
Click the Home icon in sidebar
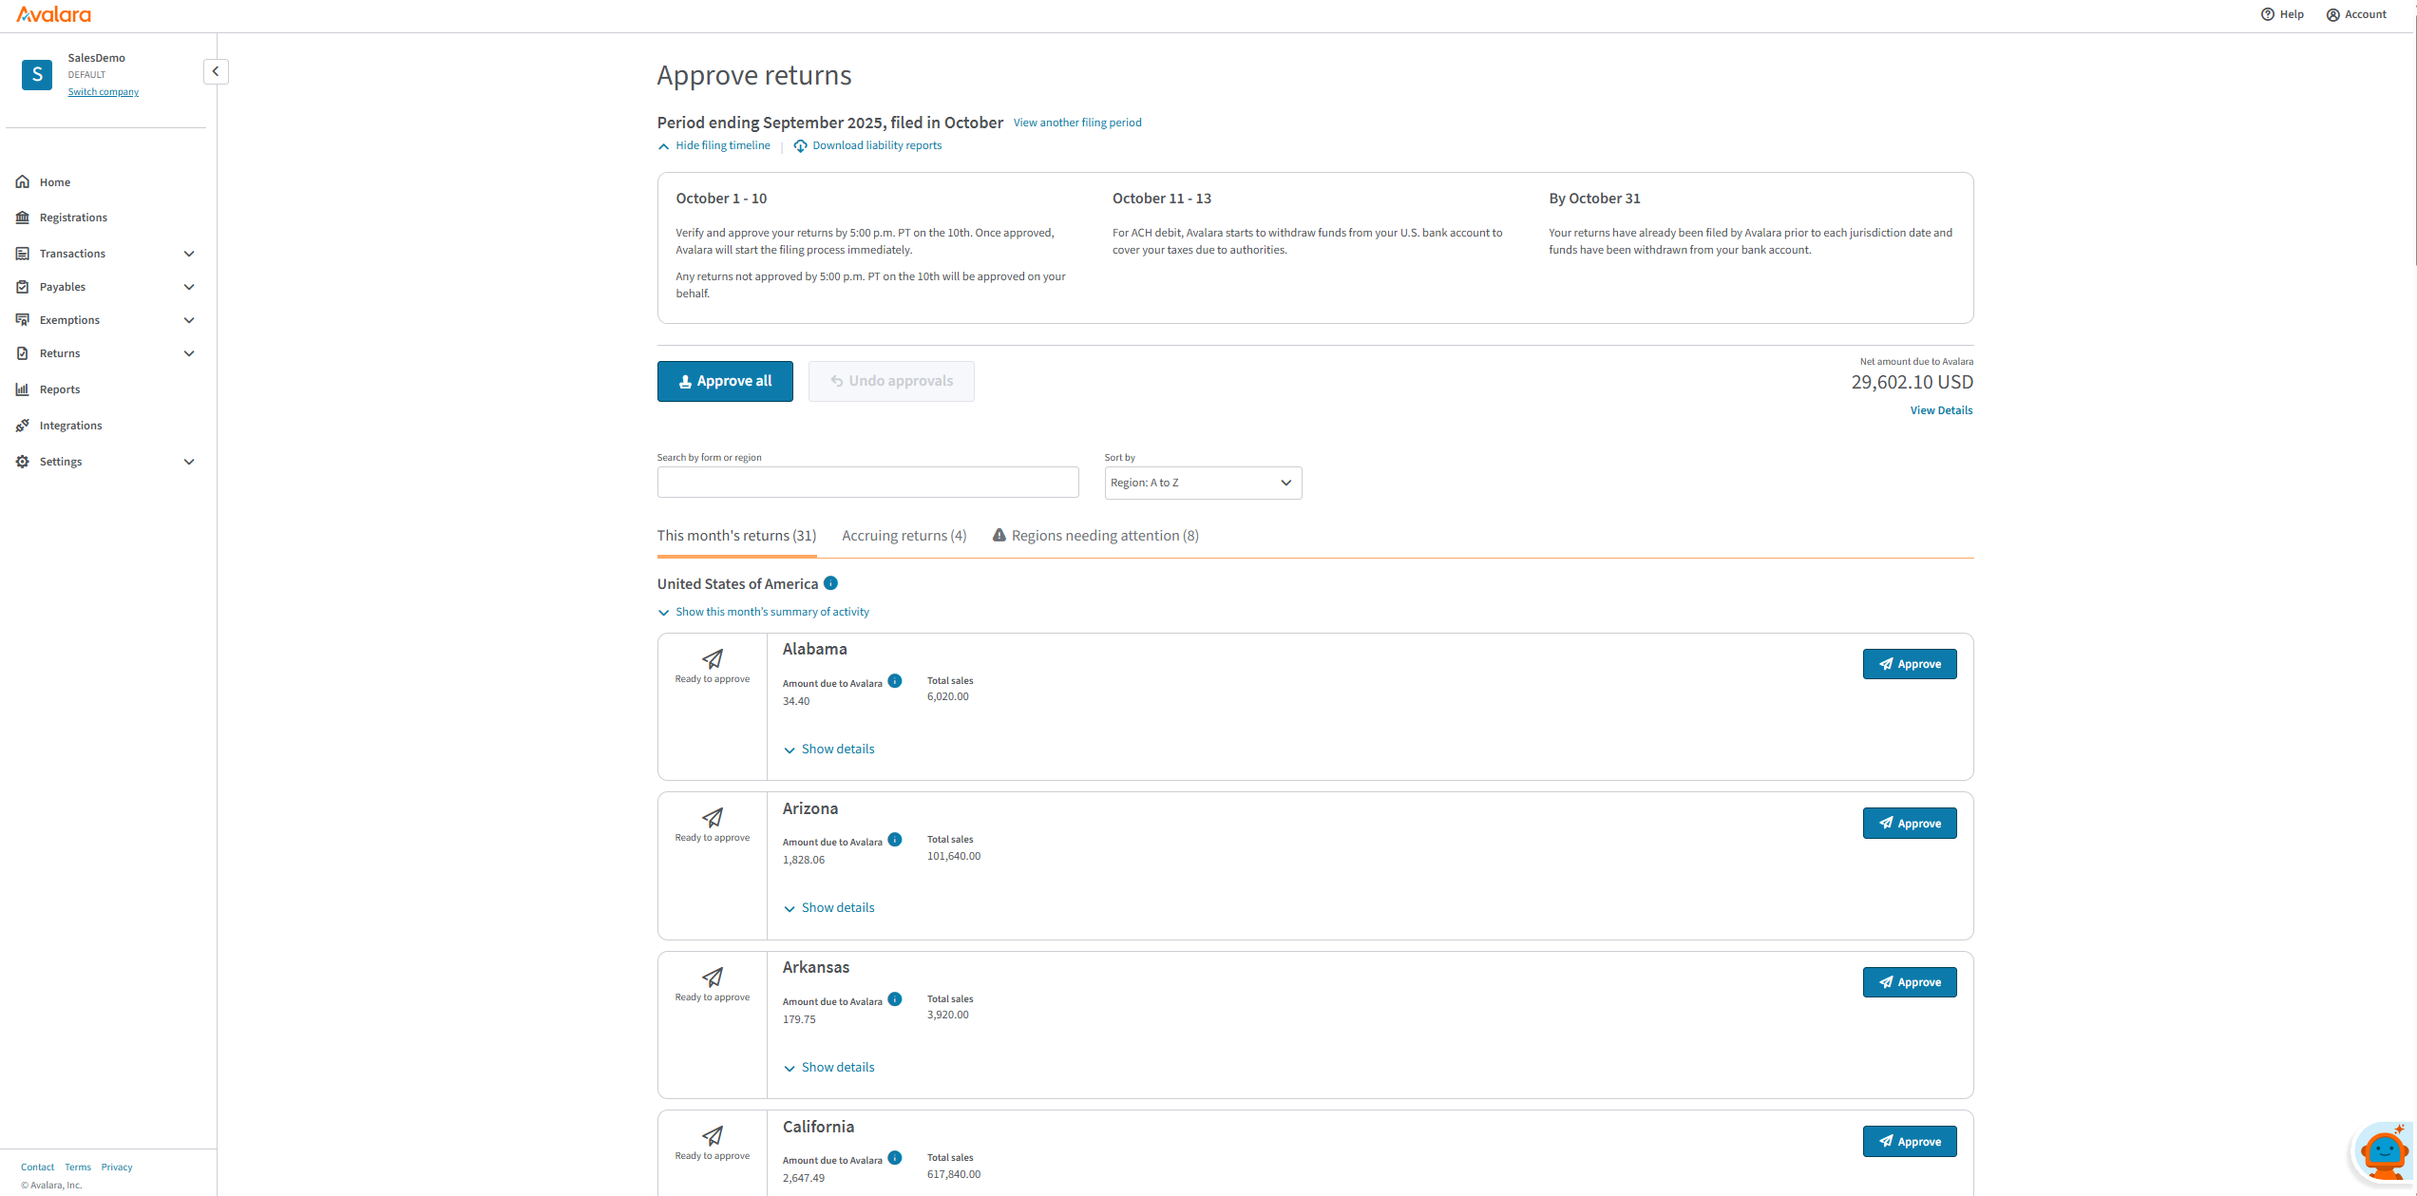[23, 181]
